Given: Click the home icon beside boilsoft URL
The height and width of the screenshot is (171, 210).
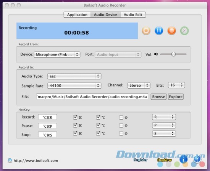Looking at the screenshot, I should click(10, 160).
